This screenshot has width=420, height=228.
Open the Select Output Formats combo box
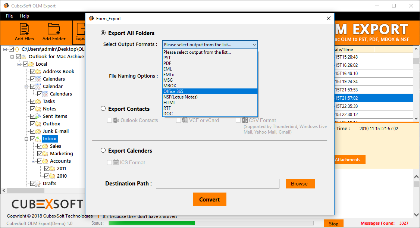tap(210, 45)
